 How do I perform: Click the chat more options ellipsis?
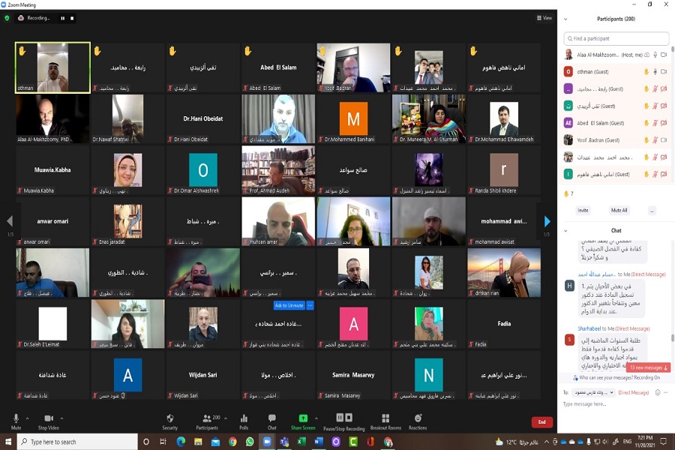click(666, 392)
